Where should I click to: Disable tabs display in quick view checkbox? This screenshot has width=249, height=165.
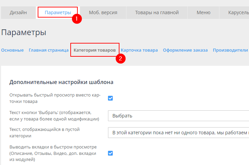coord(110,153)
